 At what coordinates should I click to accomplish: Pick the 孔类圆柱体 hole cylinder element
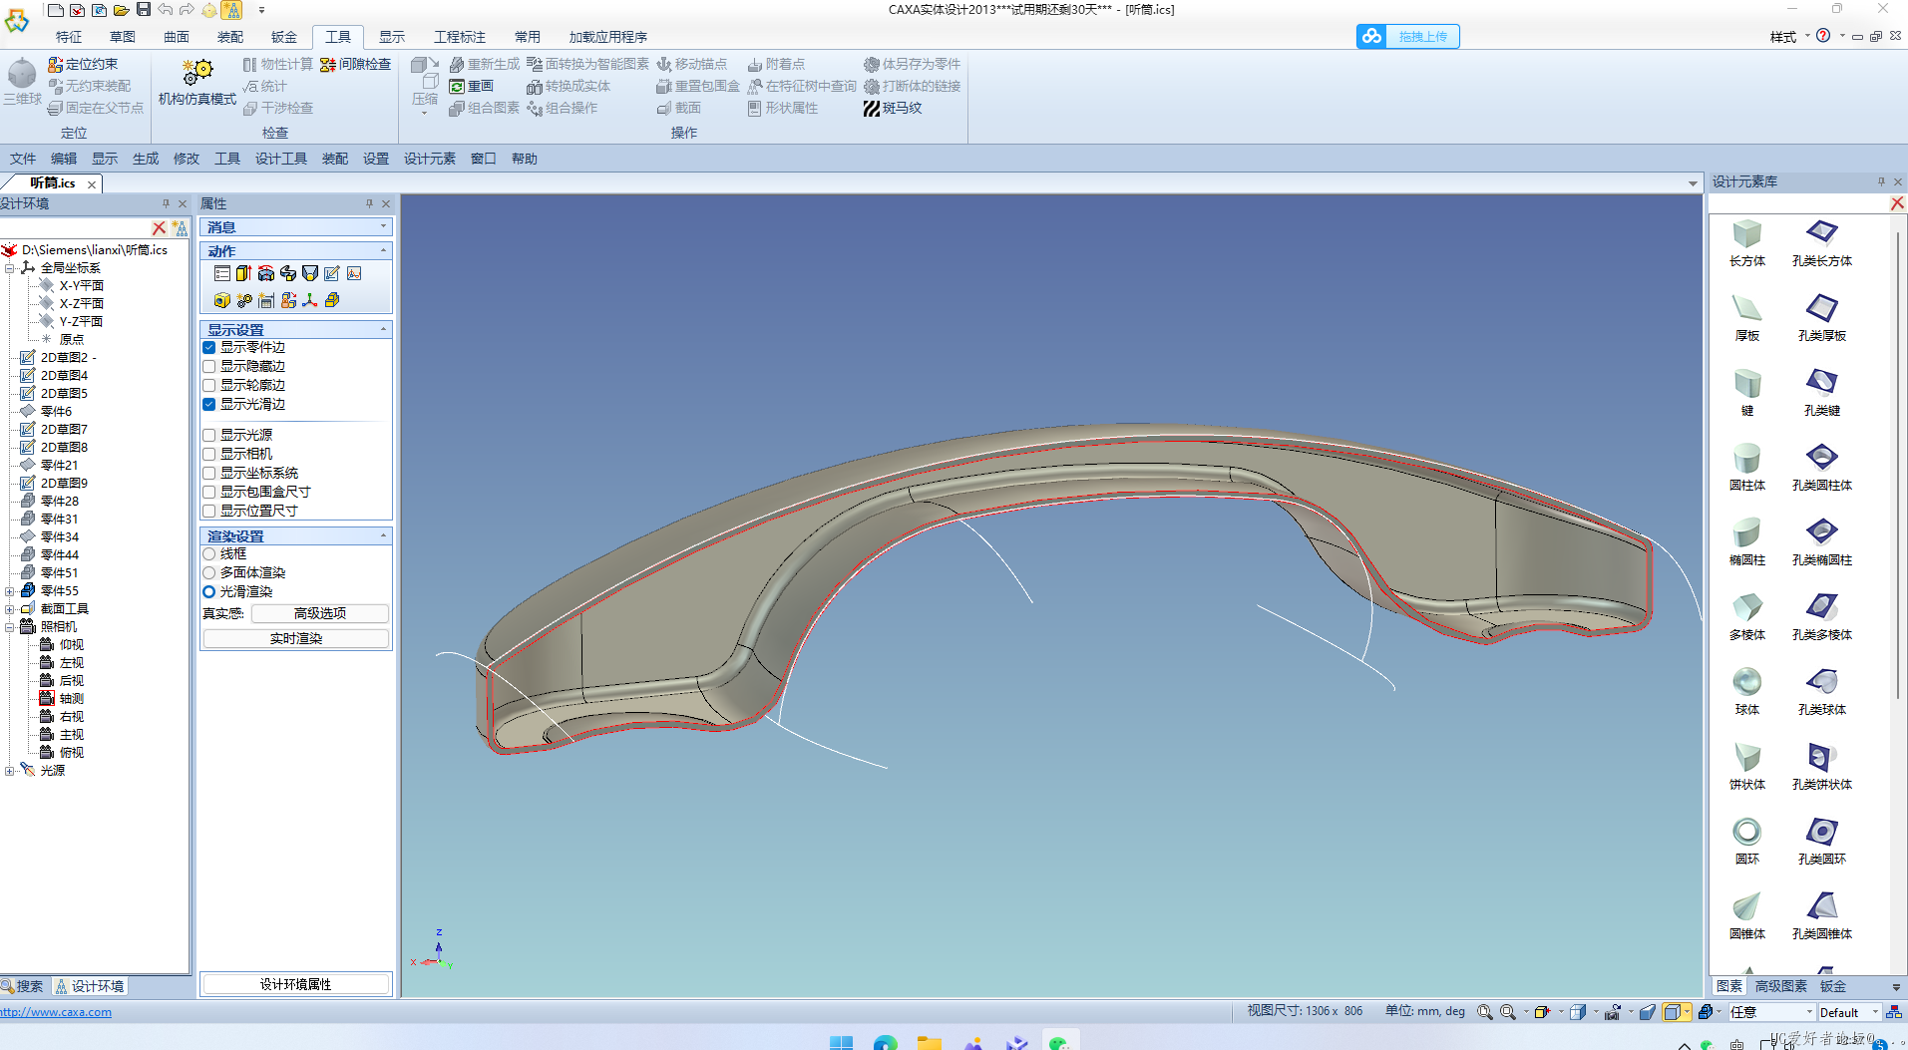pyautogui.click(x=1821, y=468)
